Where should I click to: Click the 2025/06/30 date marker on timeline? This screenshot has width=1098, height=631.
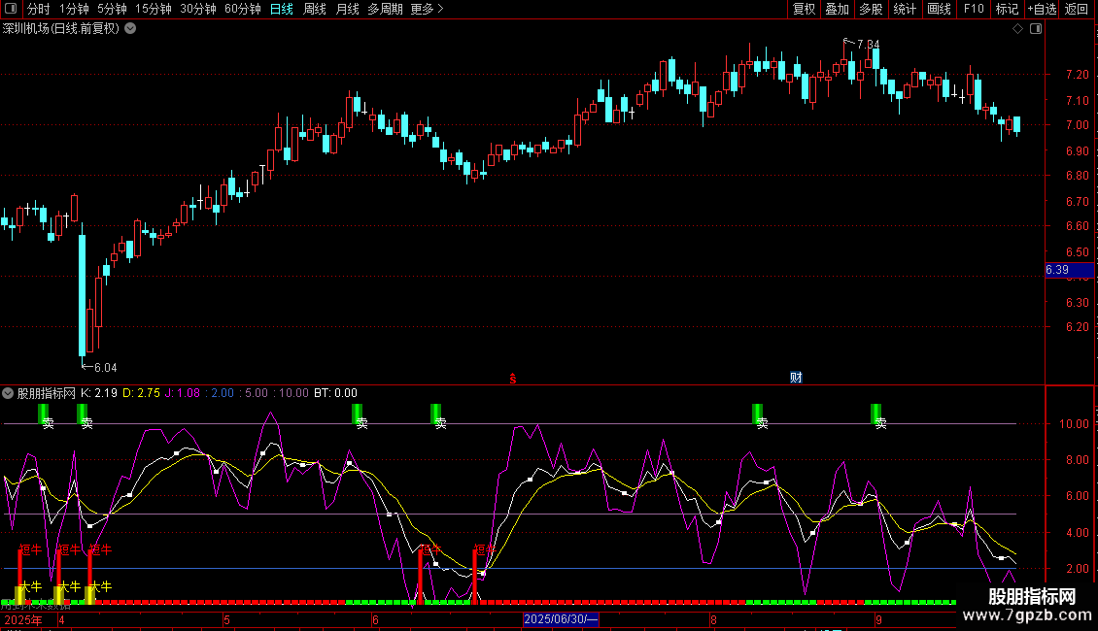point(562,619)
